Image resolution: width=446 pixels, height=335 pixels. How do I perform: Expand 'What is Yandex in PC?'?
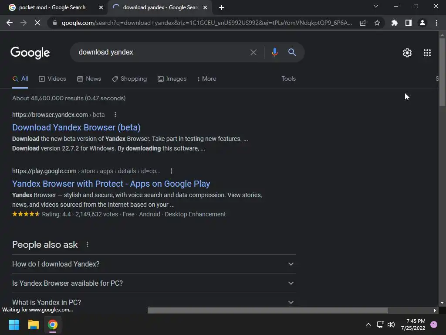(154, 302)
